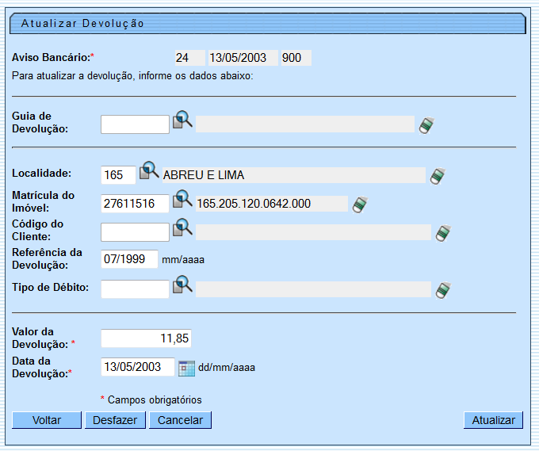Look up Tipo de Débito with magnifier
The width and height of the screenshot is (539, 451).
[182, 285]
